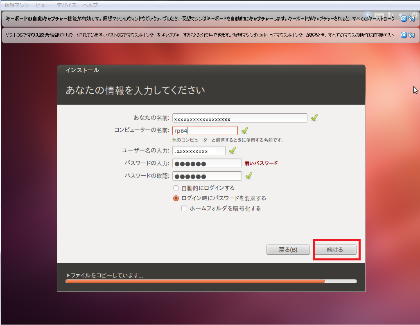
Task: Select ログイン時にパスワードを要求する radio option
Action: (x=176, y=198)
